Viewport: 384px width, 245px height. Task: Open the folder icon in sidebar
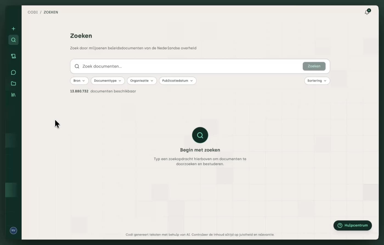(13, 83)
